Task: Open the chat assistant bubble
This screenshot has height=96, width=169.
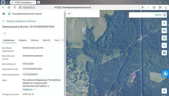Action: click(x=165, y=74)
